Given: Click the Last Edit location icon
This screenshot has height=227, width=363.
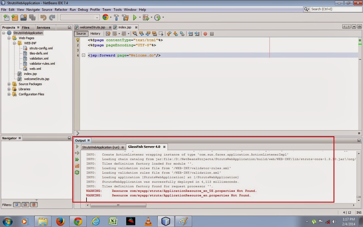Looking at the screenshot, I should tap(108, 34).
